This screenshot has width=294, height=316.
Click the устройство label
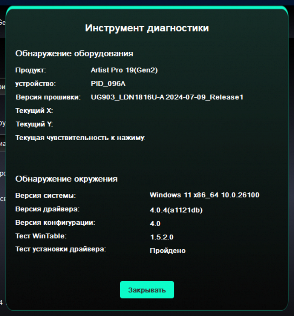(x=35, y=84)
